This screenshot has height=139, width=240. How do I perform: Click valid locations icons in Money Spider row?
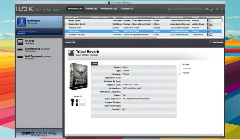[x=210, y=21]
